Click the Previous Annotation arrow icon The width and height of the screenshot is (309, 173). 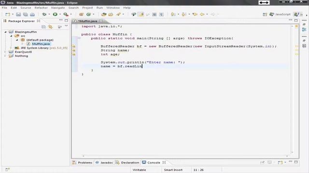pyautogui.click(x=184, y=14)
